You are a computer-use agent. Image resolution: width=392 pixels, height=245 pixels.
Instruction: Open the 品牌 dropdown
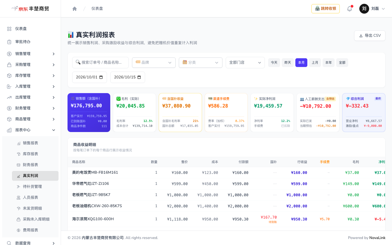tap(154, 63)
